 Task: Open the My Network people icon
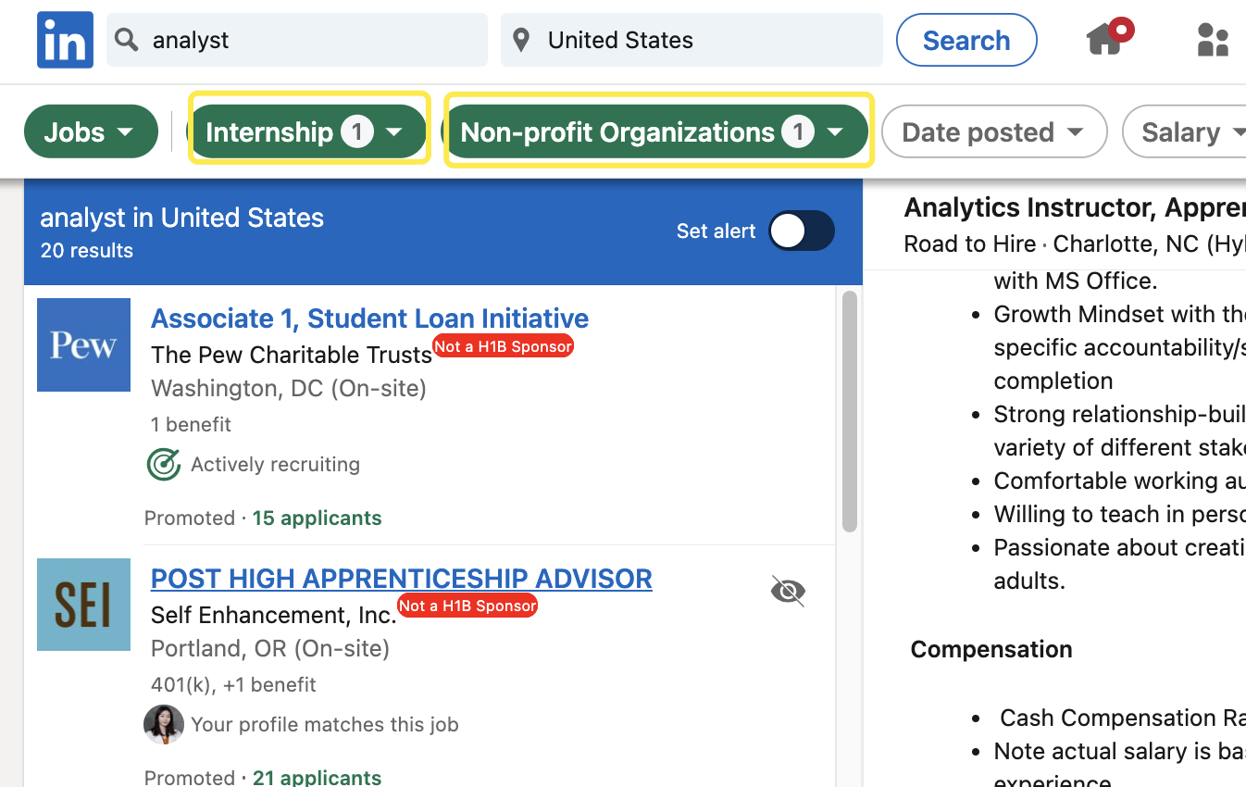[x=1213, y=40]
